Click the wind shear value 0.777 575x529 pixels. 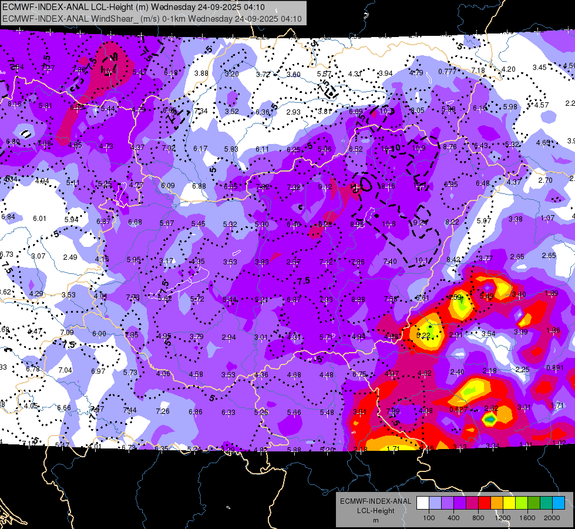point(448,72)
